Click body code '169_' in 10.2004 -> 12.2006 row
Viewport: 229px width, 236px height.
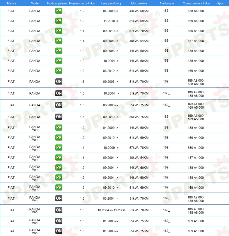click(x=167, y=210)
